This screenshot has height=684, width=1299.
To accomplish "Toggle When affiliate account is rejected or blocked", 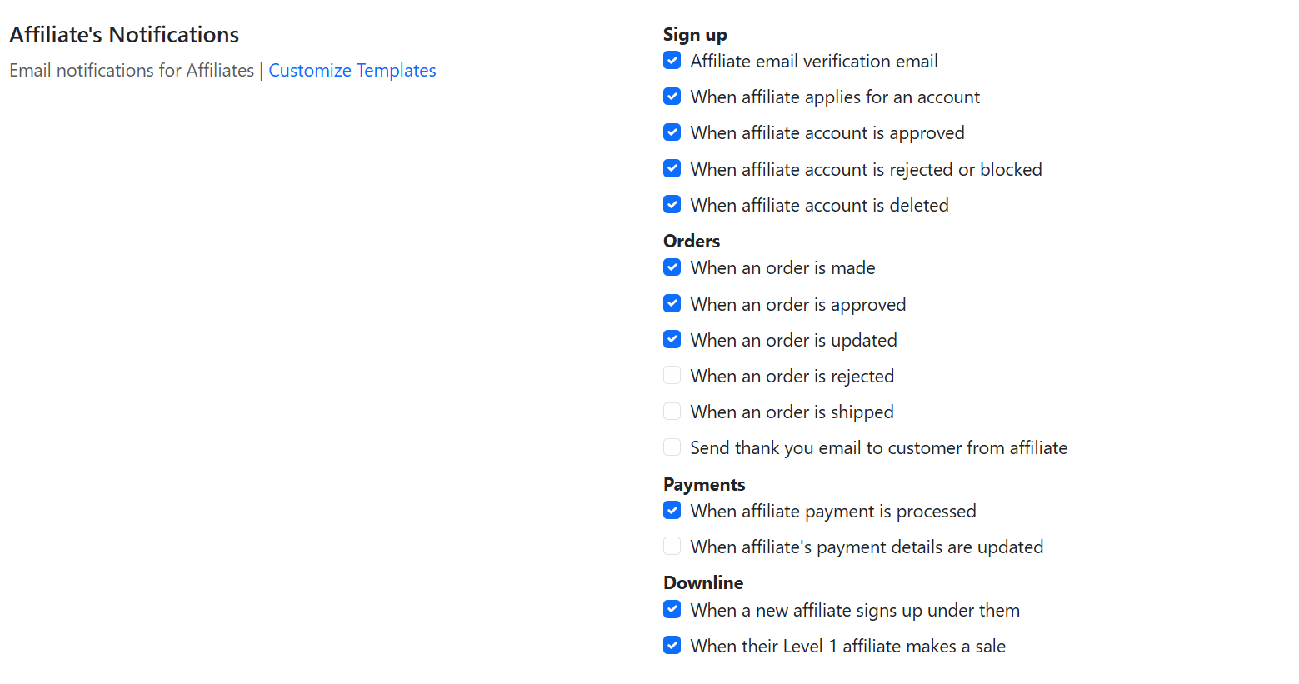I will pos(672,169).
